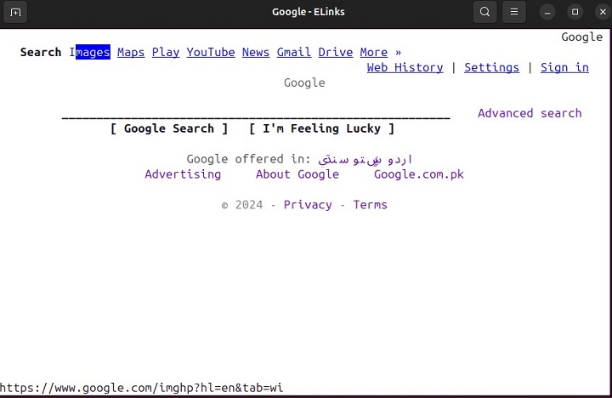Open the YouTube link
Image resolution: width=612 pixels, height=398 pixels.
point(211,53)
